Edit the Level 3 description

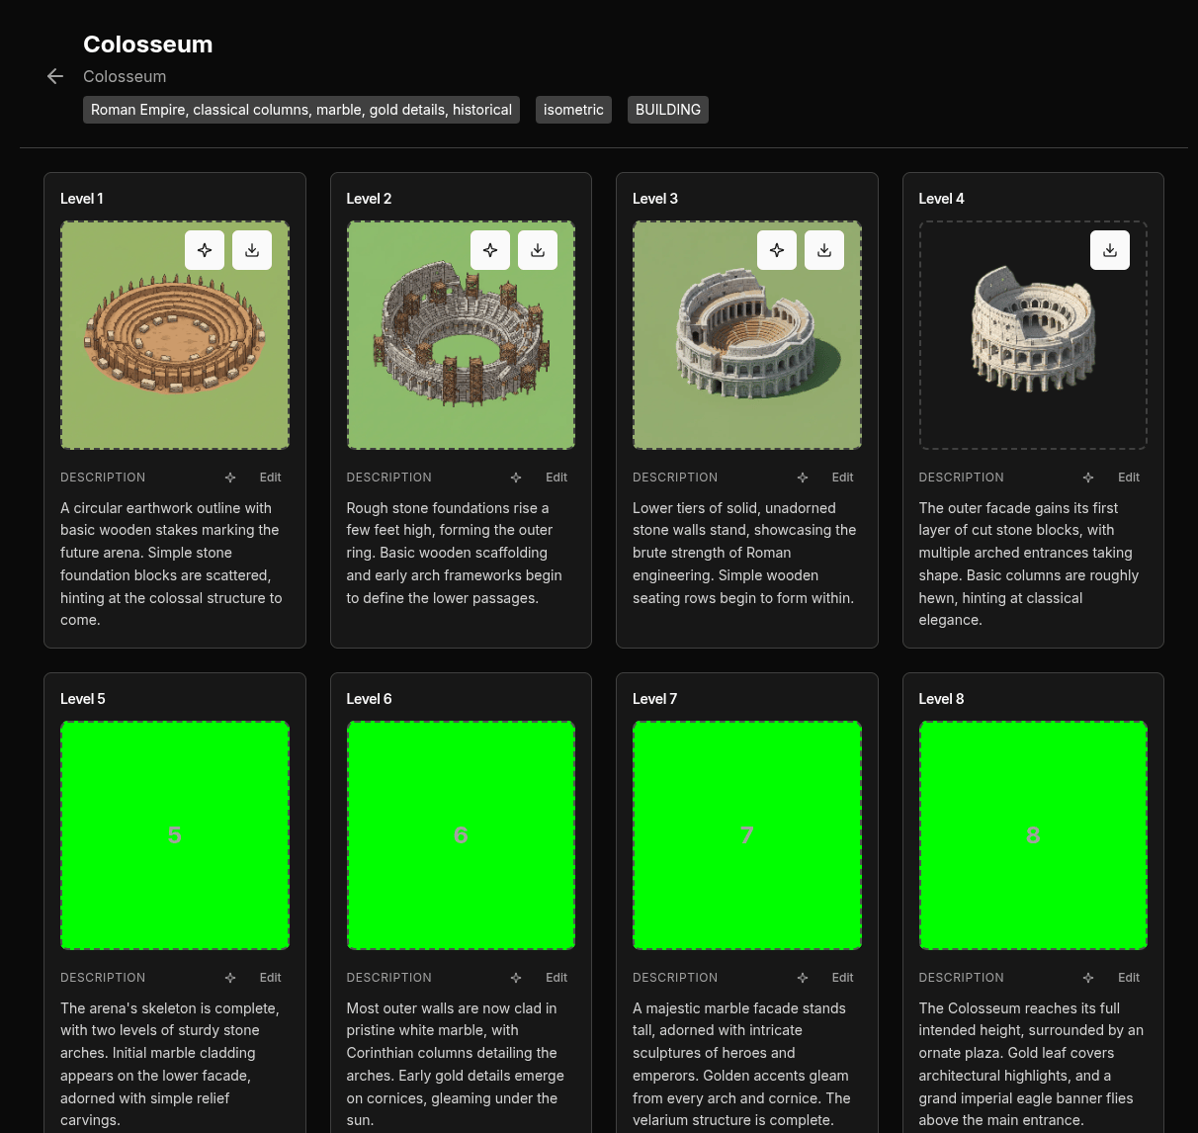(x=842, y=478)
